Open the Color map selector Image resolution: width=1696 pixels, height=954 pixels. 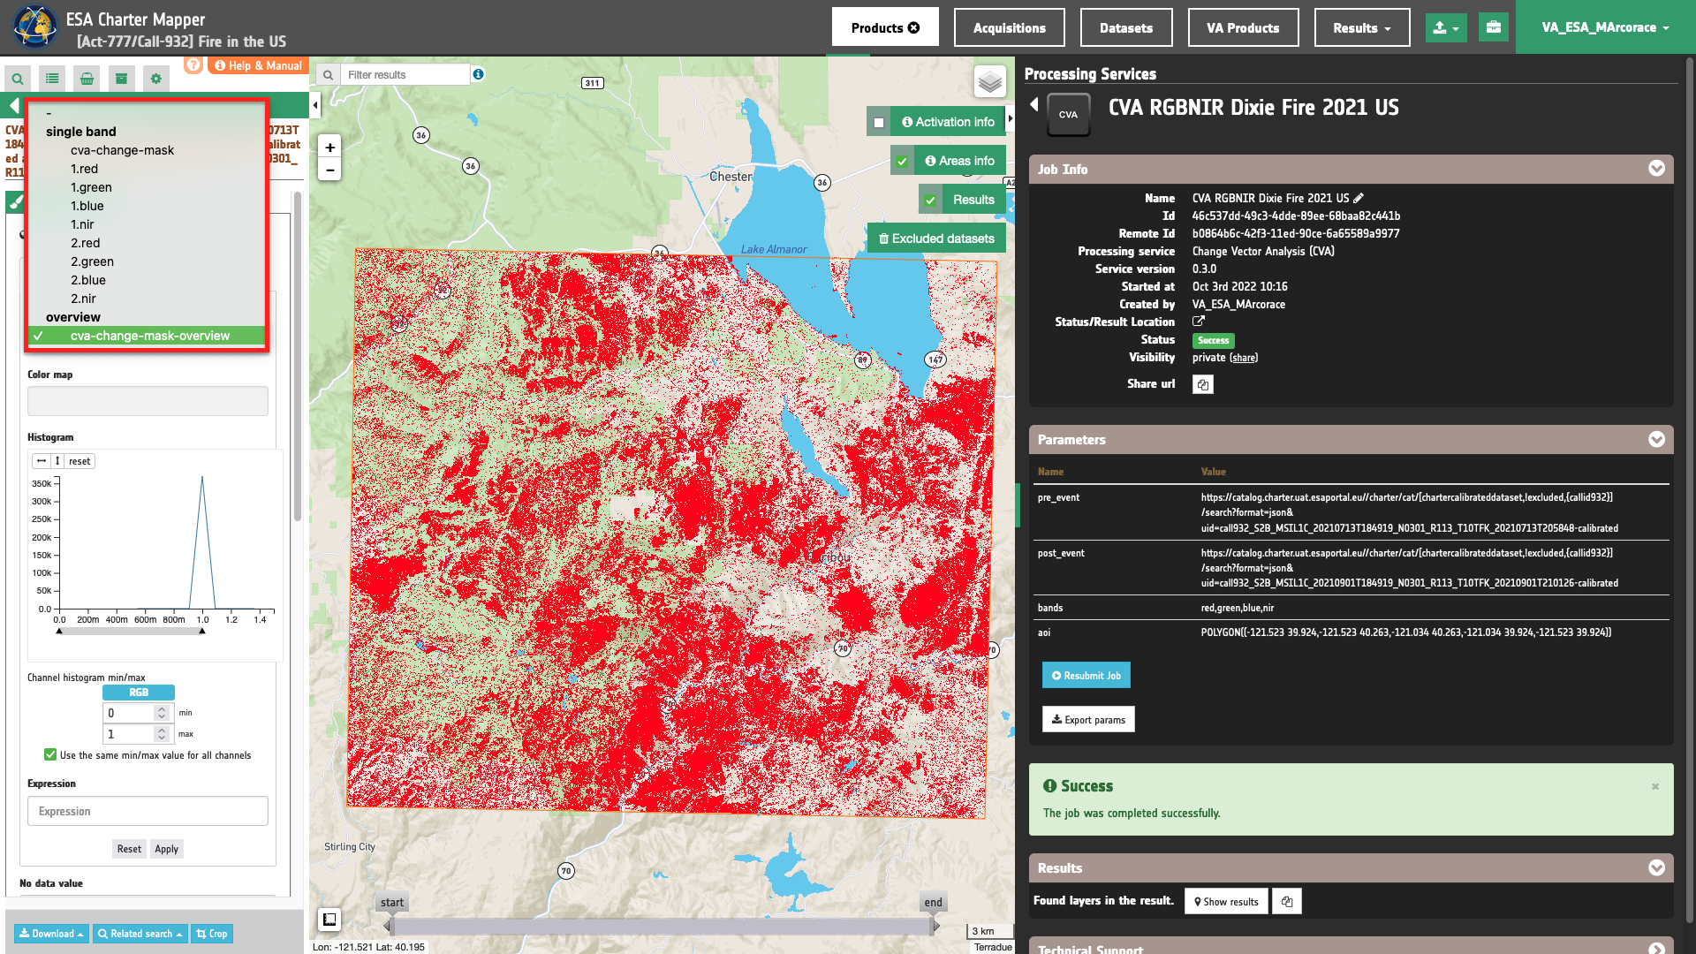[x=148, y=401]
